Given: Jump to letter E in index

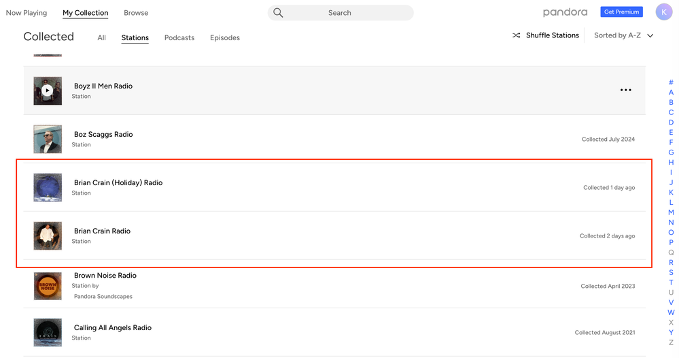Looking at the screenshot, I should [671, 132].
